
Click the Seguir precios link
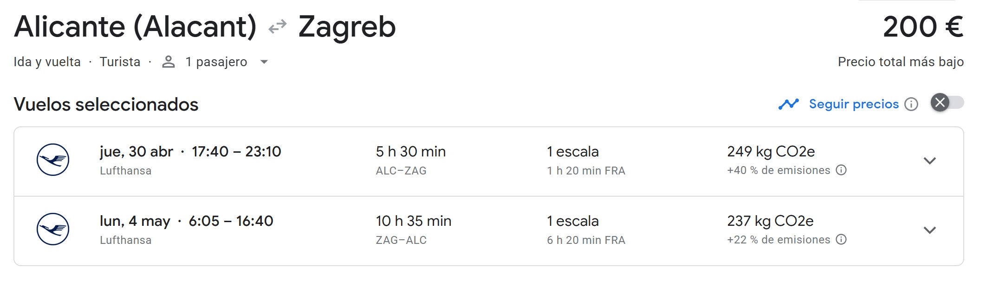854,104
